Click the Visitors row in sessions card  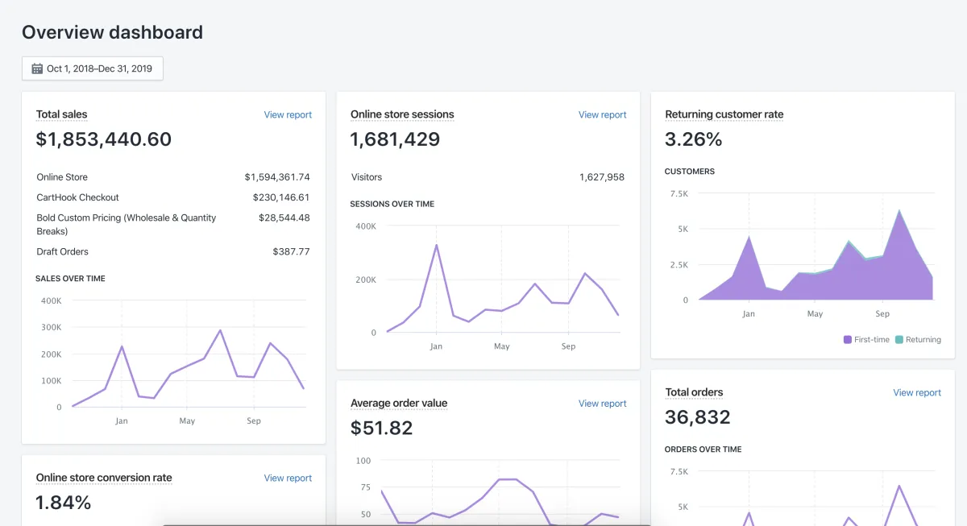pos(488,177)
